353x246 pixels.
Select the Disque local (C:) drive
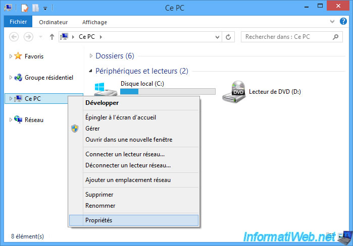tap(142, 84)
